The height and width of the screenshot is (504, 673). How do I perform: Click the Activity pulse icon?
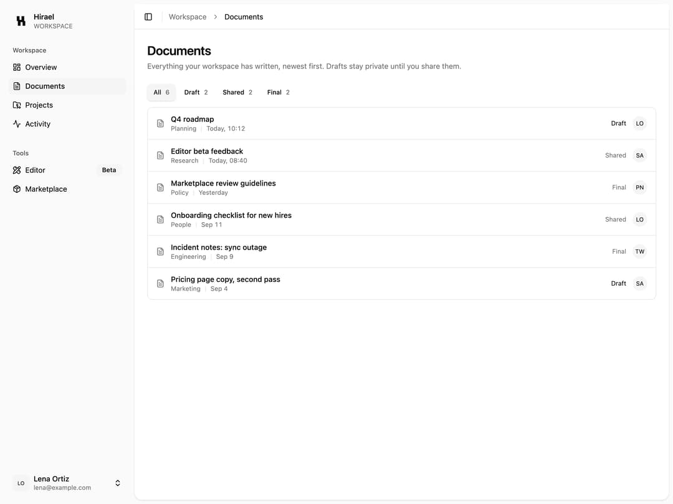[x=17, y=124]
